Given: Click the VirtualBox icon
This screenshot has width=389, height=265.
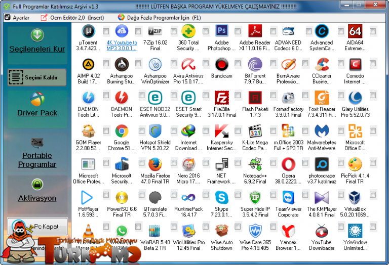Looking at the screenshot, I should click(x=355, y=197).
